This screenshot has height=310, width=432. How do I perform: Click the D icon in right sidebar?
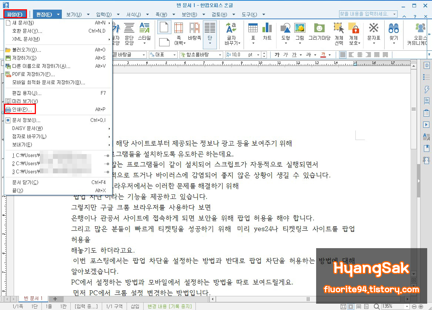coord(426,66)
